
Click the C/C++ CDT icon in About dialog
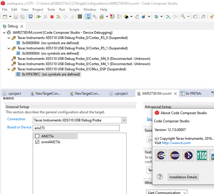(161, 155)
